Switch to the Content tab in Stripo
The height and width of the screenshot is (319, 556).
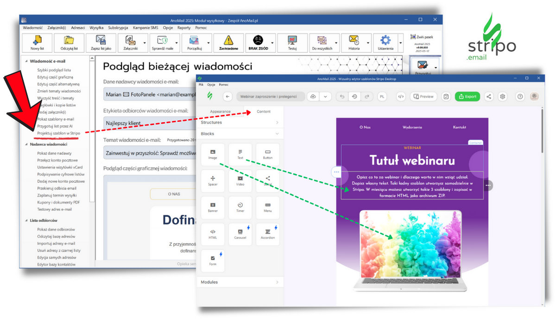(264, 112)
